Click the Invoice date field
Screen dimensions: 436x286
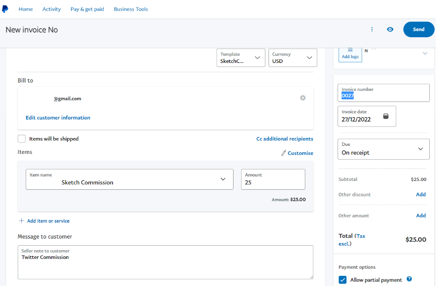coord(367,116)
